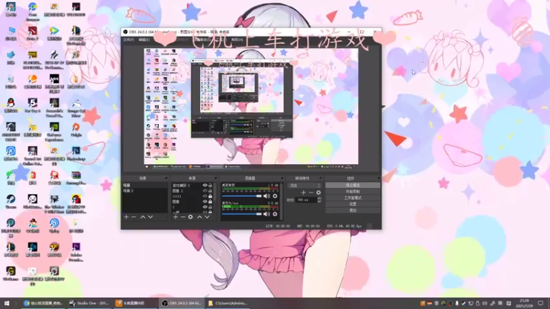Open the Origin desktop shortcut
550x309 pixels.
[76, 129]
